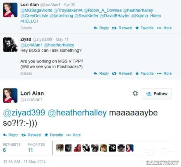Image resolution: width=181 pixels, height=167 pixels.
Task: Reply to the maaaaaaybe so tweet
Action: tap(10, 135)
